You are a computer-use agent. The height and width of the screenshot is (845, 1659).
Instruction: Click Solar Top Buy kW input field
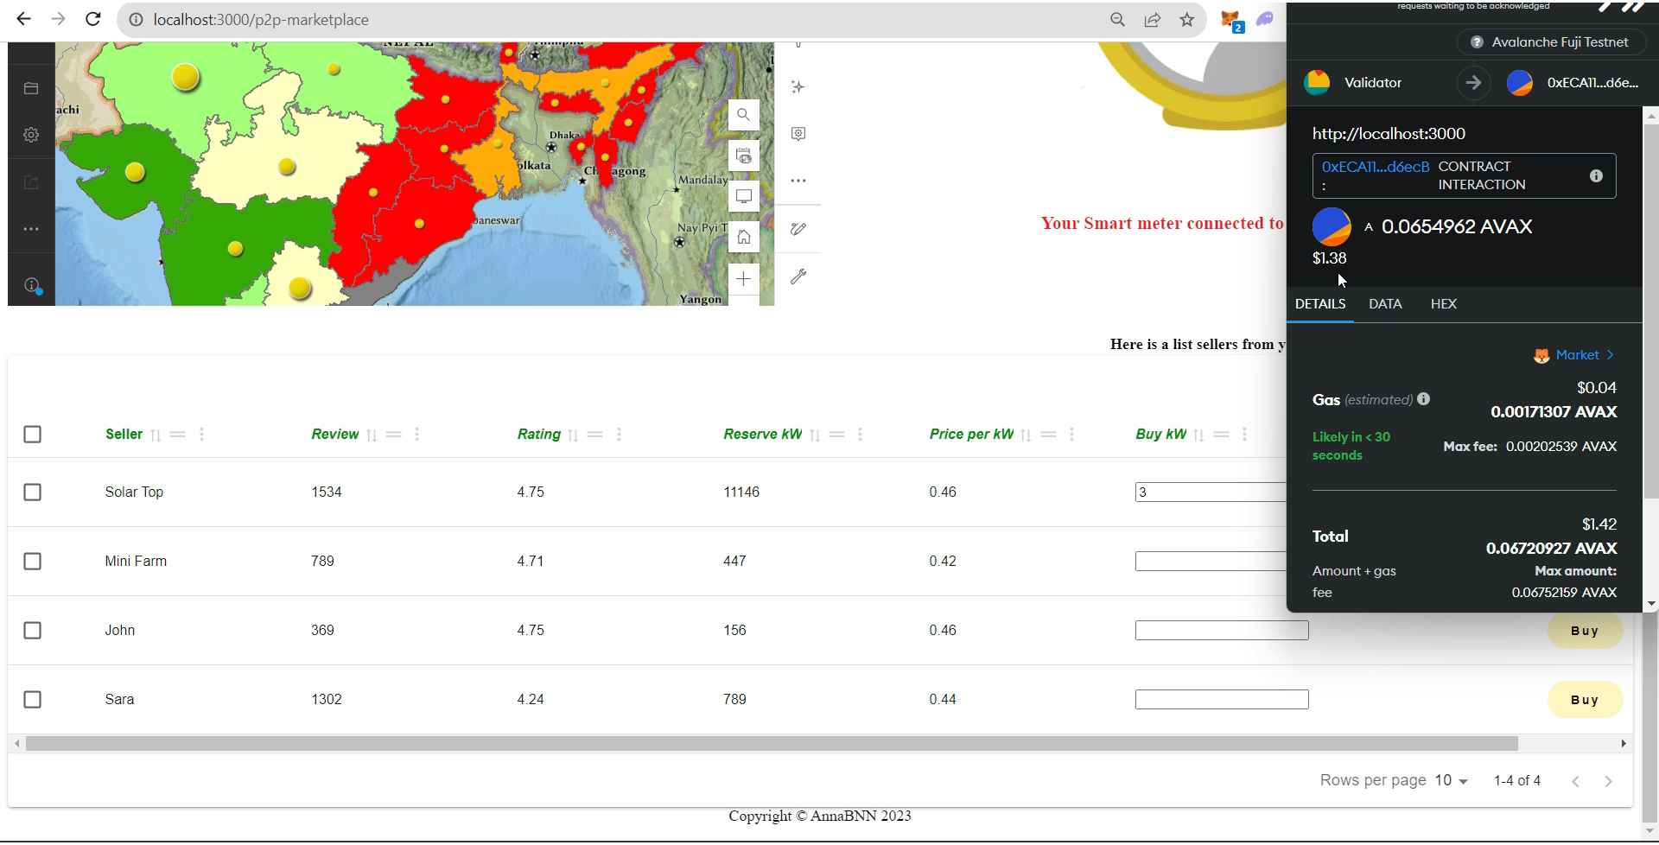[1211, 492]
